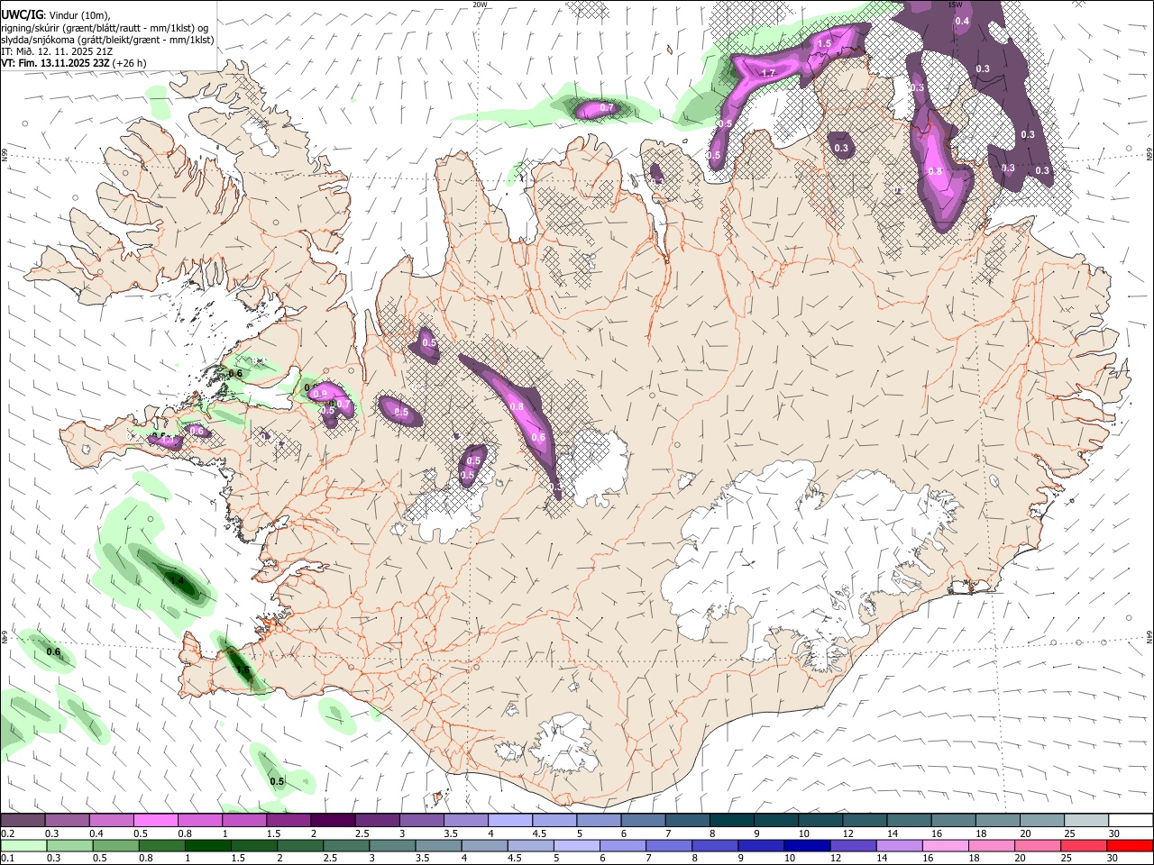Image resolution: width=1154 pixels, height=865 pixels.
Task: Click the deep blue 10 swatch in lower legend row
Action: pyautogui.click(x=805, y=845)
